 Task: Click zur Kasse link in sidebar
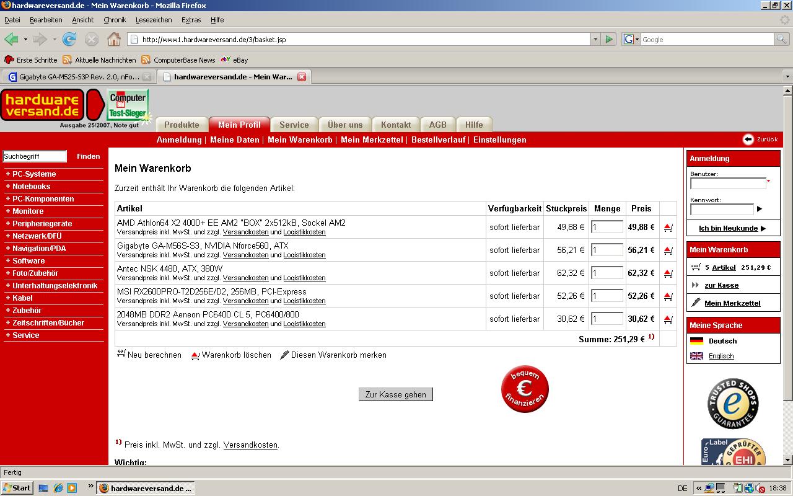click(x=721, y=285)
